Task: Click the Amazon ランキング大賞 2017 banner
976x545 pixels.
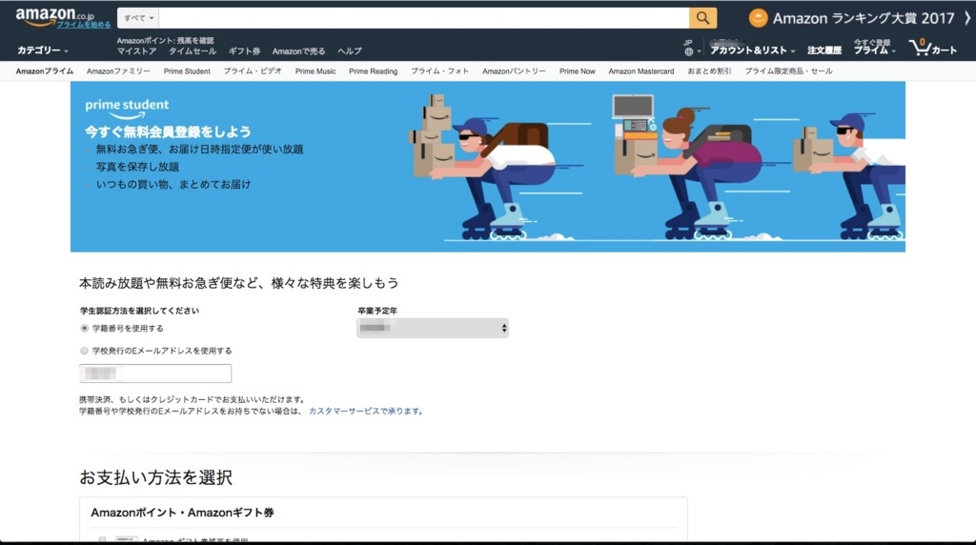Action: click(851, 18)
